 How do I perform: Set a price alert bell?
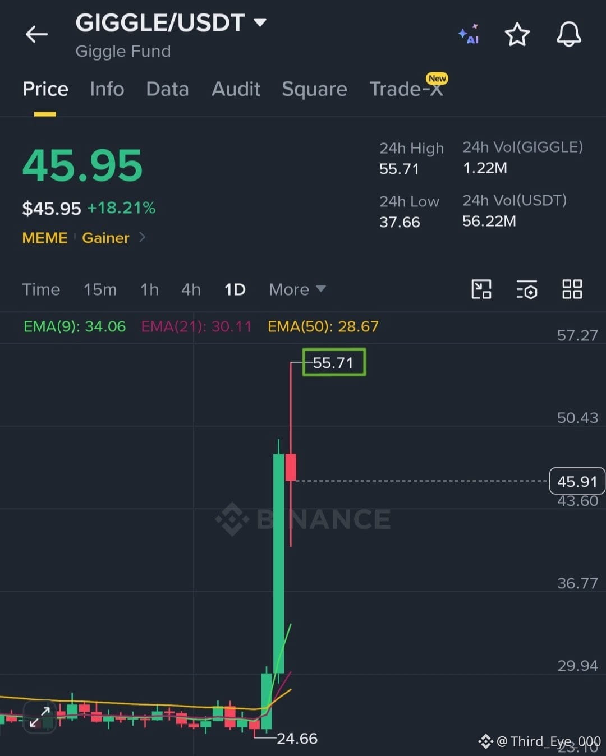568,35
